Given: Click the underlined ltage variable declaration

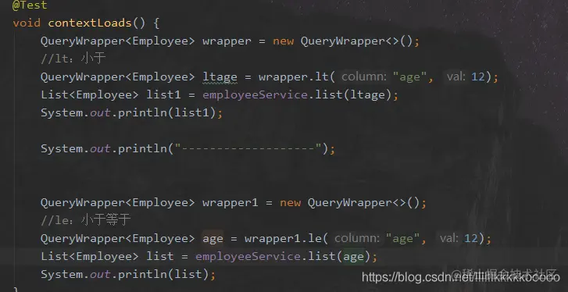Looking at the screenshot, I should click(220, 77).
